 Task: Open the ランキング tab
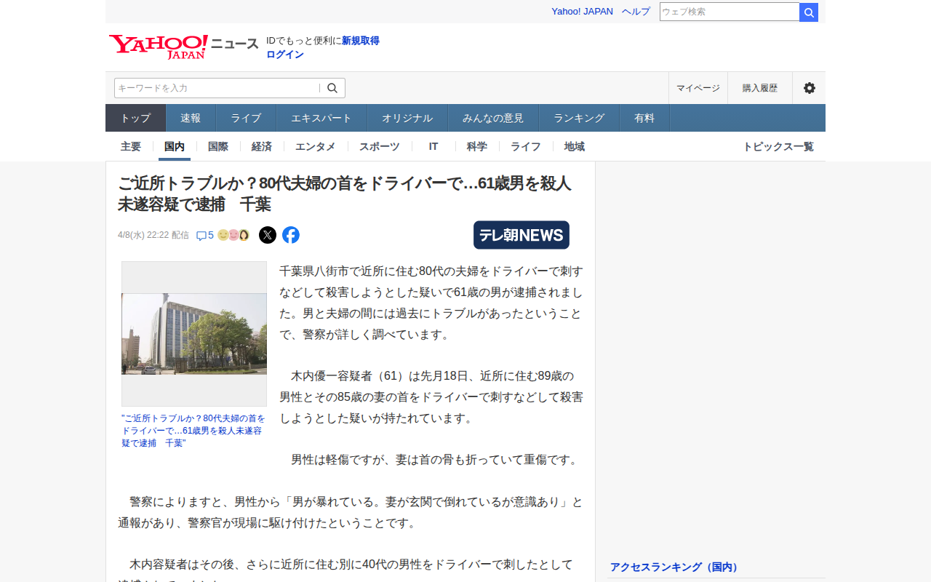point(579,118)
